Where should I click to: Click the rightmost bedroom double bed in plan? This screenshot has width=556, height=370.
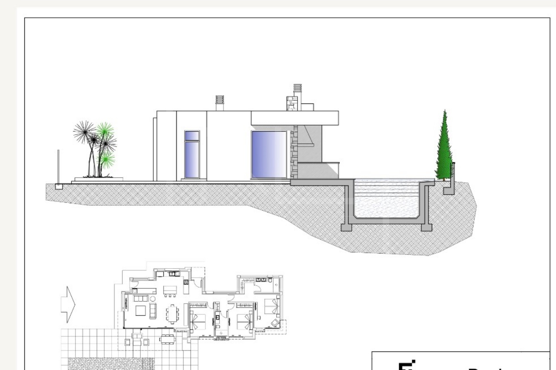point(270,305)
